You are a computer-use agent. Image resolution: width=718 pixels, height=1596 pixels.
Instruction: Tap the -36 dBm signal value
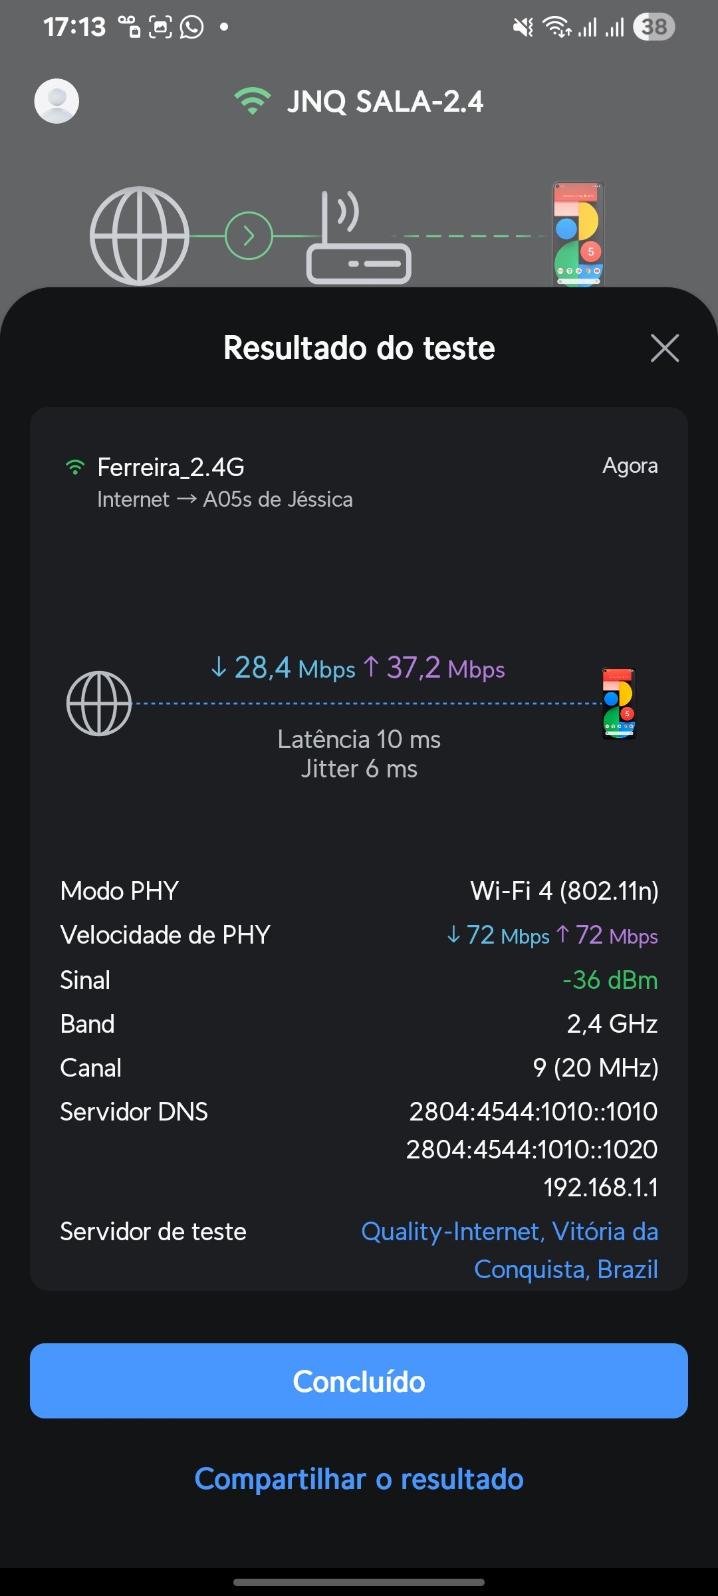[610, 980]
